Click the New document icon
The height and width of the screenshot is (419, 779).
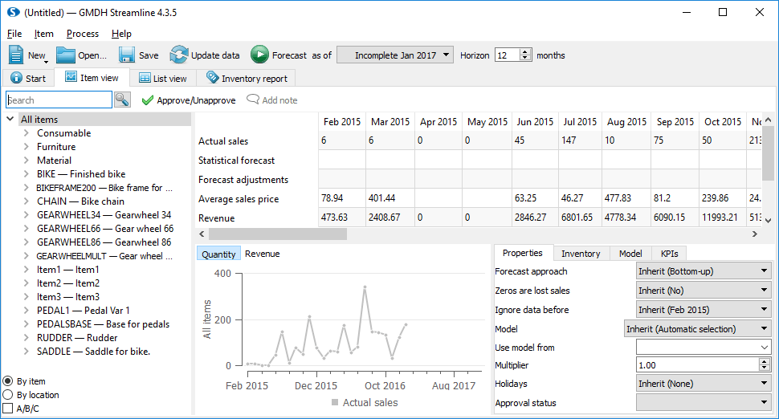17,55
